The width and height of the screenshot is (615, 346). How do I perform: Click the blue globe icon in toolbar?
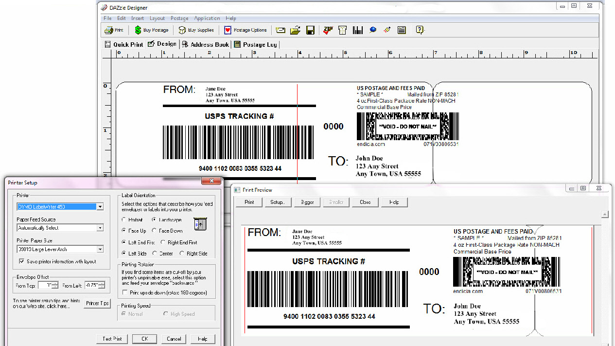point(372,30)
